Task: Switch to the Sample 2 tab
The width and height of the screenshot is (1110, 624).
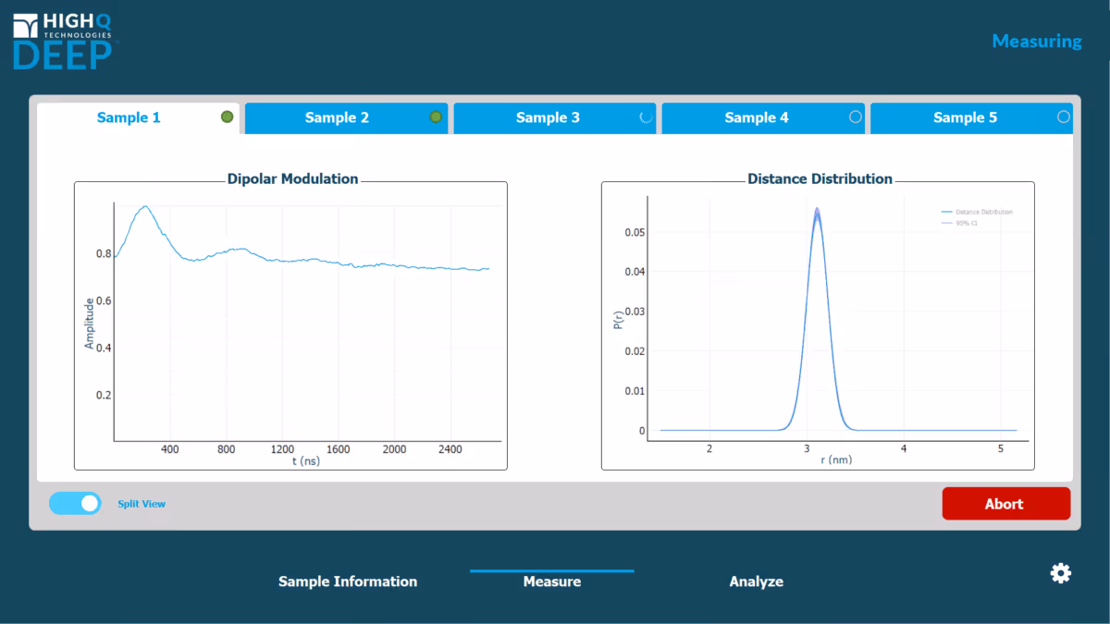Action: pyautogui.click(x=347, y=118)
